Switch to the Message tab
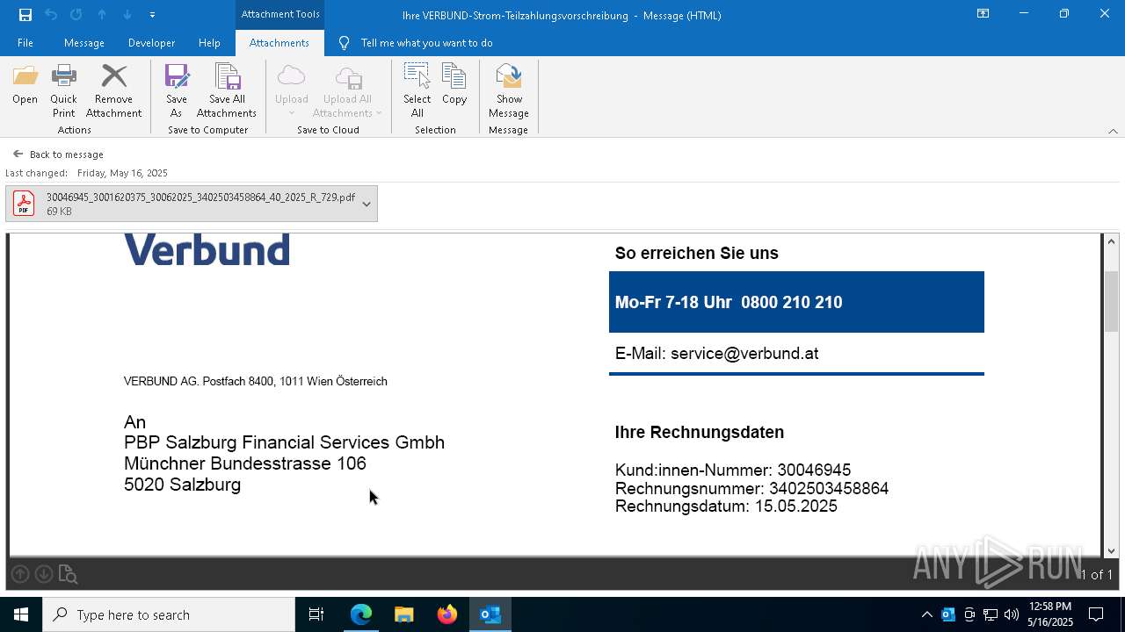Viewport: 1125px width, 632px height. 84,42
